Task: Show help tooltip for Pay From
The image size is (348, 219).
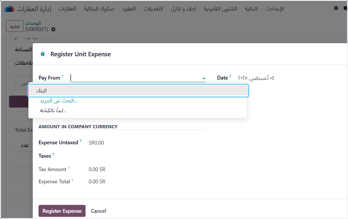Action: click(62, 76)
